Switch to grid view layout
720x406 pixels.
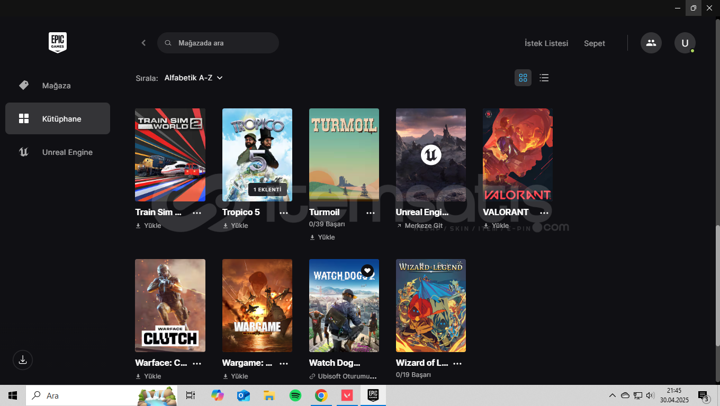click(x=523, y=78)
